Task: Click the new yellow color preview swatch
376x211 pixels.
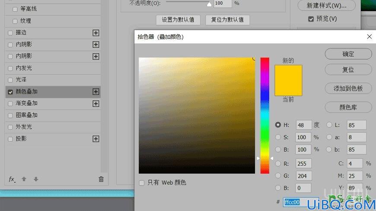Action: pos(288,73)
